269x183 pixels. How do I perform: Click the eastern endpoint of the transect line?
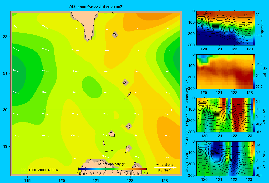click(172, 110)
